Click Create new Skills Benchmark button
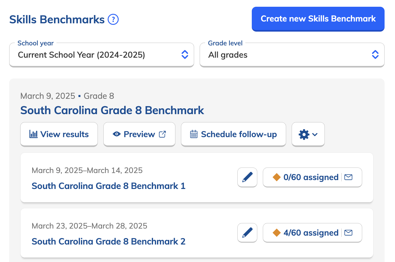Screen dimensions: 395x262 pos(318,19)
